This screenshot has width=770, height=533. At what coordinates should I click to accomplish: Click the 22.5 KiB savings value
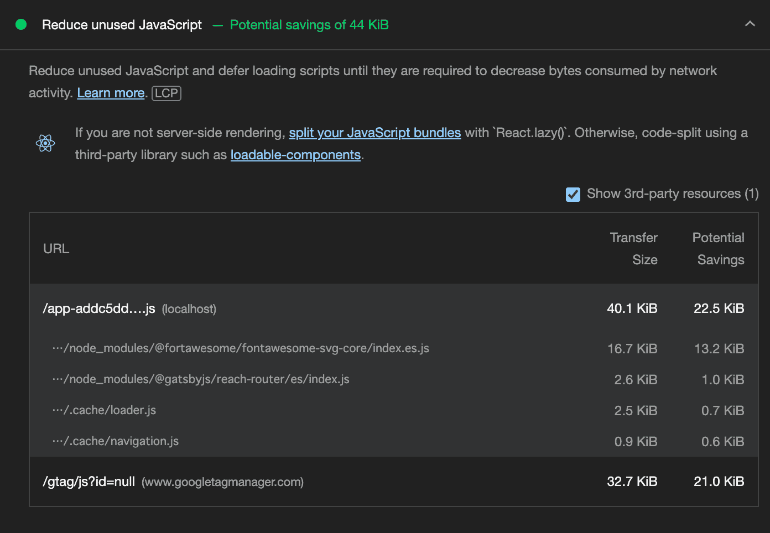click(x=719, y=309)
